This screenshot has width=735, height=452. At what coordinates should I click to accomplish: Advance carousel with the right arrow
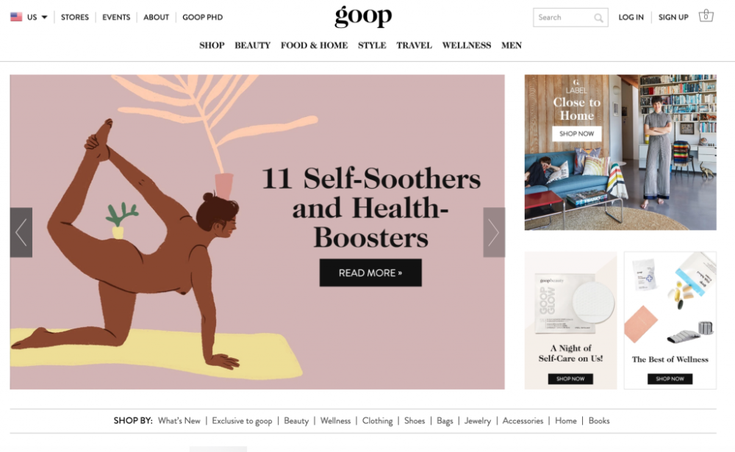494,232
